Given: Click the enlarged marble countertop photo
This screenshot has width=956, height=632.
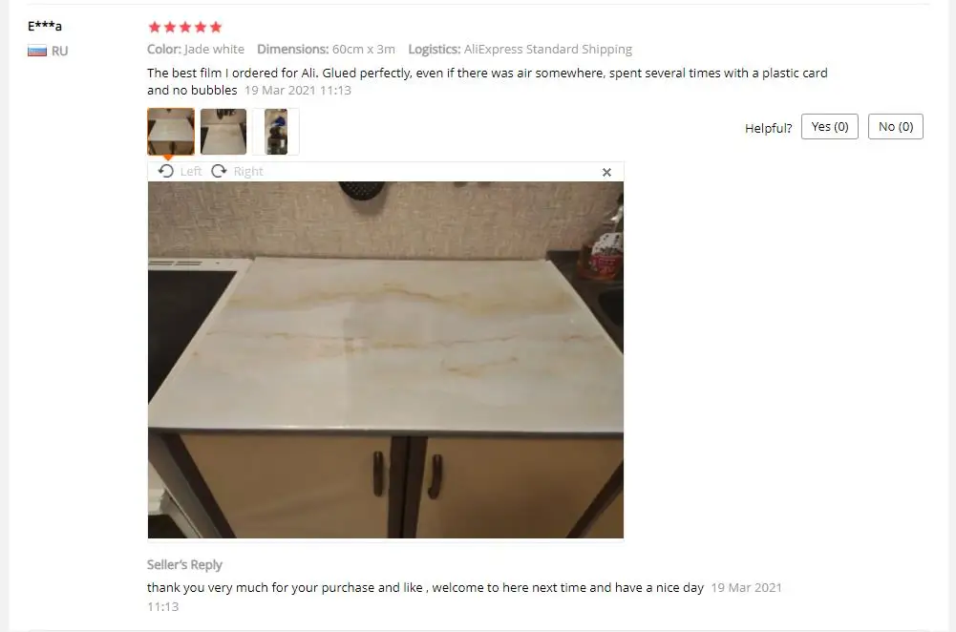Looking at the screenshot, I should (385, 360).
